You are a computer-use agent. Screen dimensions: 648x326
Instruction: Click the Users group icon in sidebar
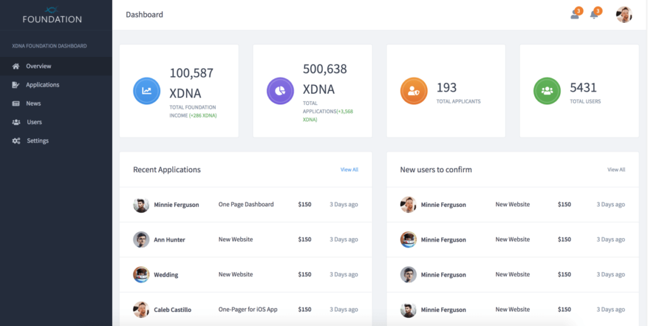(16, 122)
